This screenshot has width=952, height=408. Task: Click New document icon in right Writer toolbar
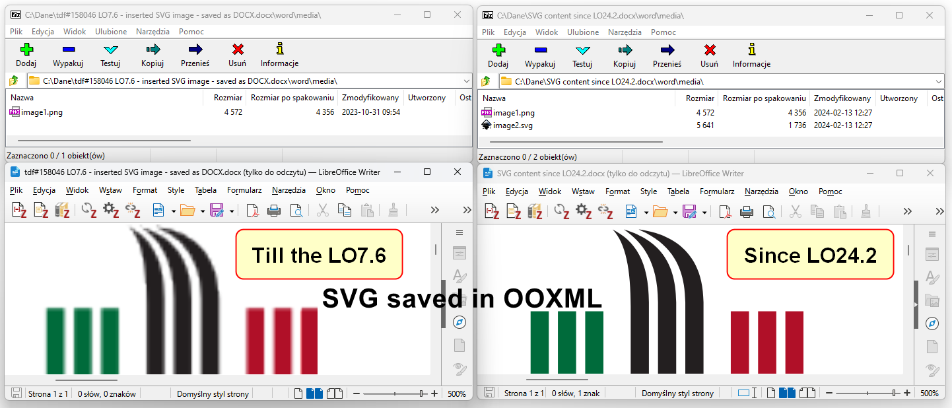click(630, 211)
